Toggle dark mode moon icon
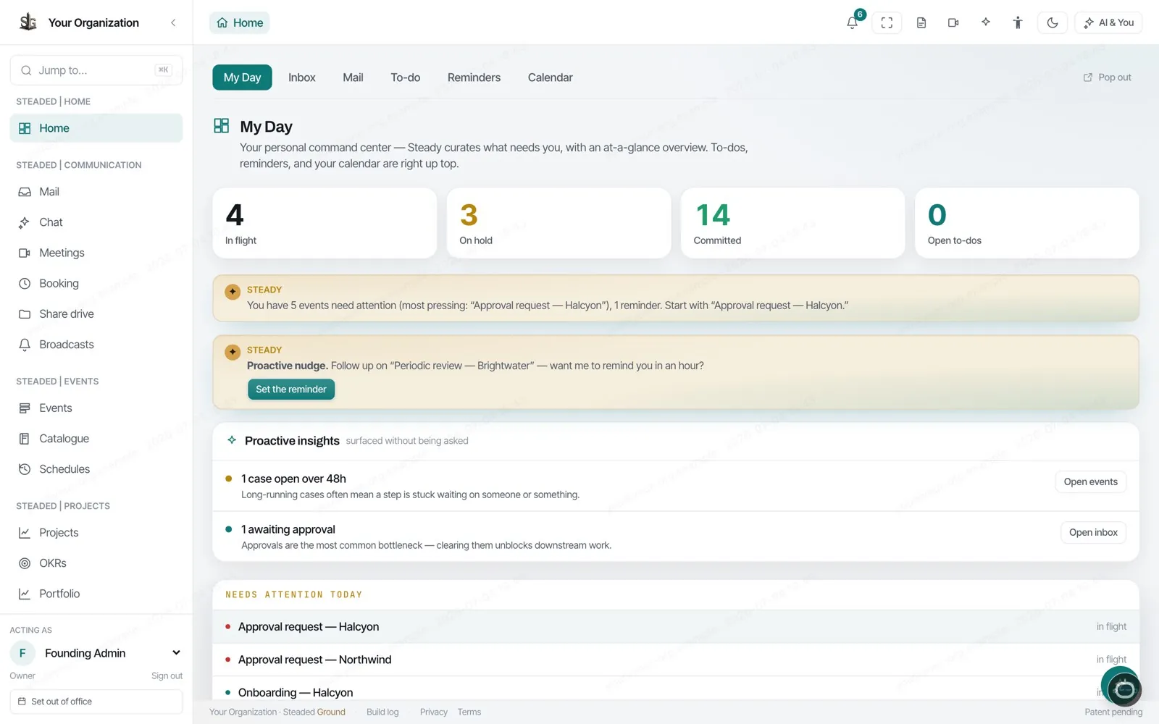Image resolution: width=1159 pixels, height=724 pixels. click(1053, 22)
